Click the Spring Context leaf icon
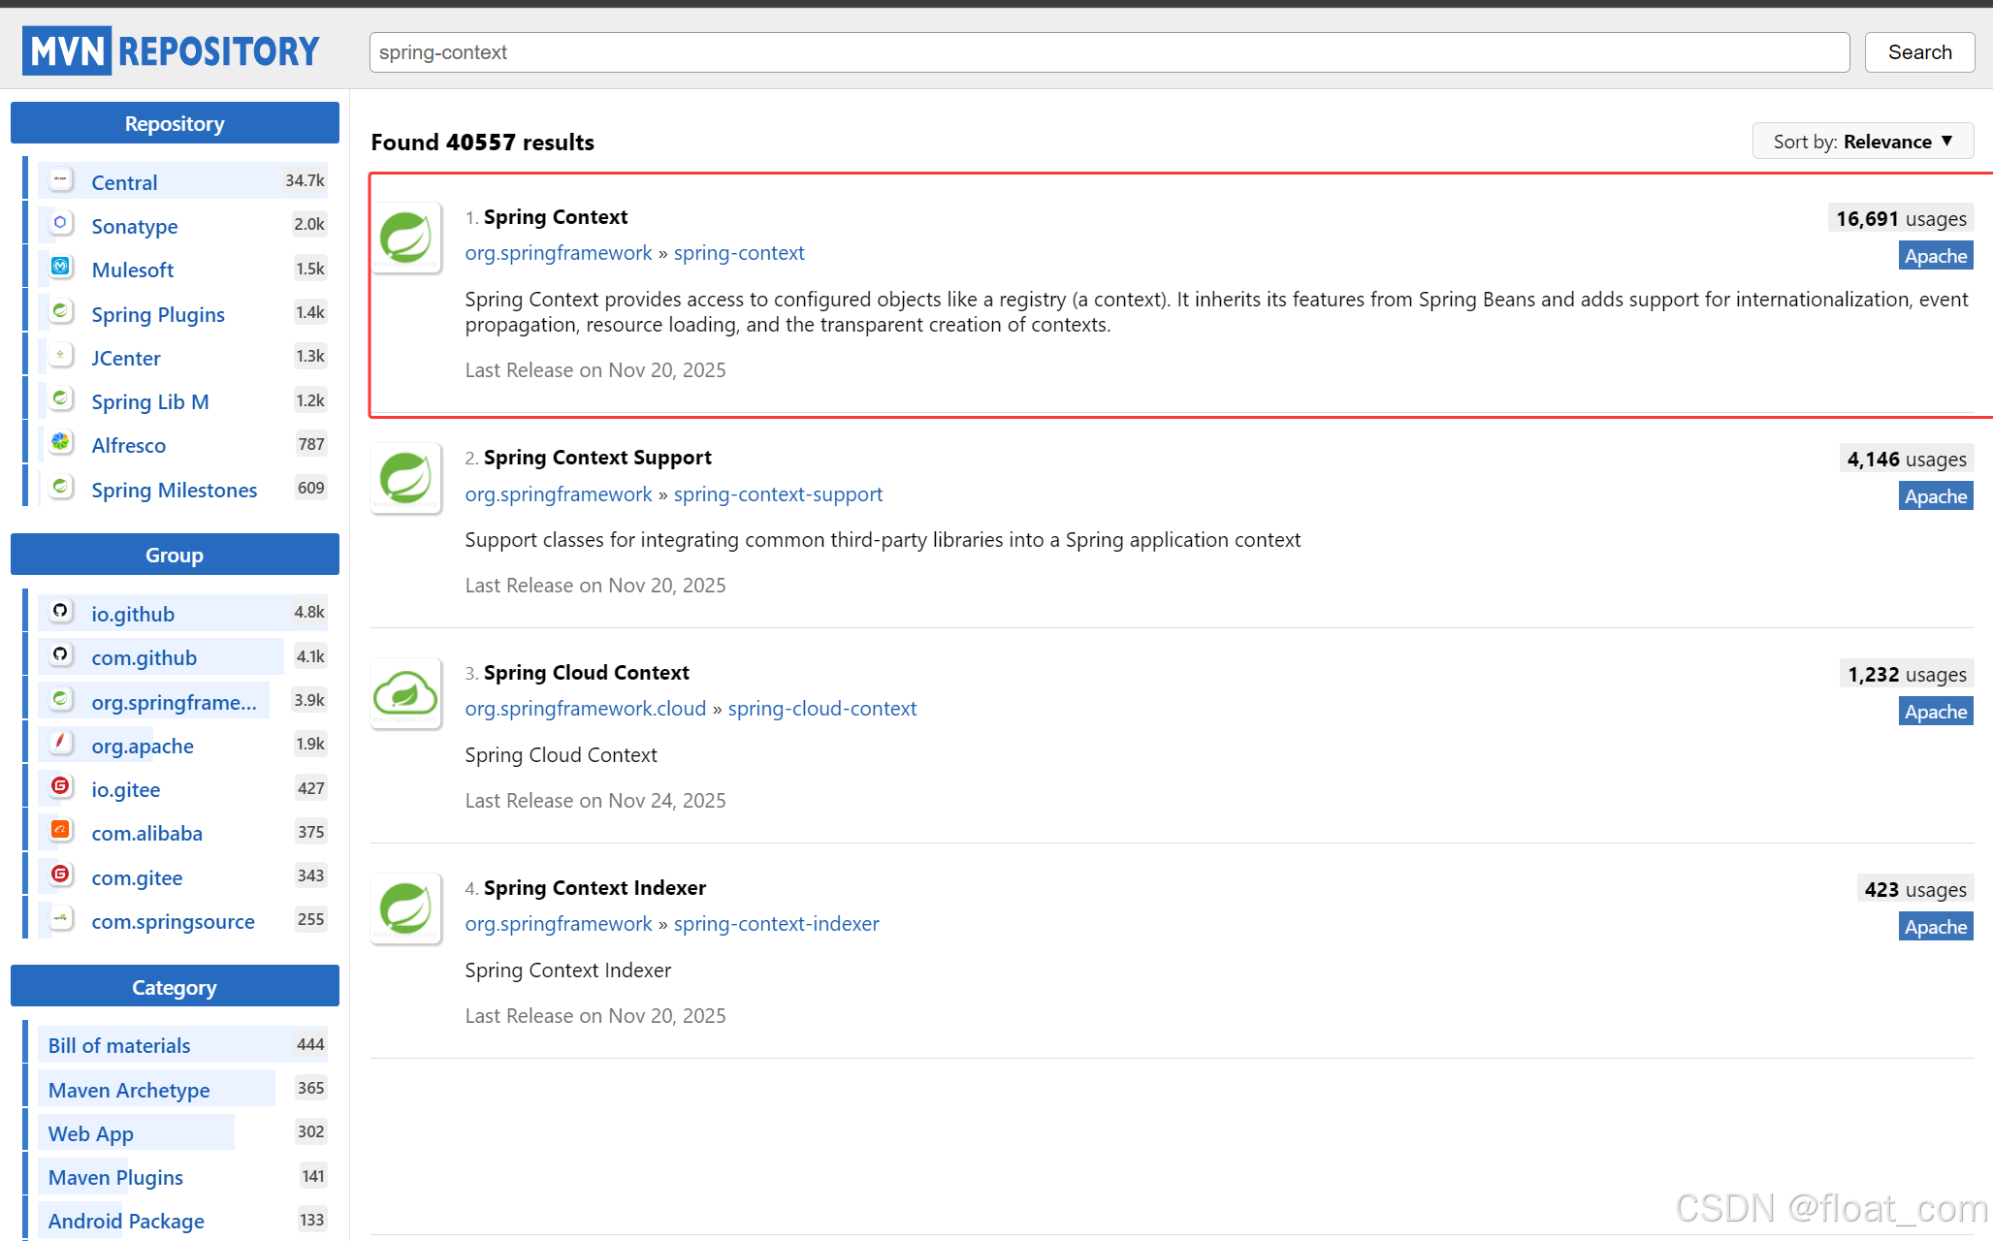Screen dimensions: 1993x1241 point(406,238)
